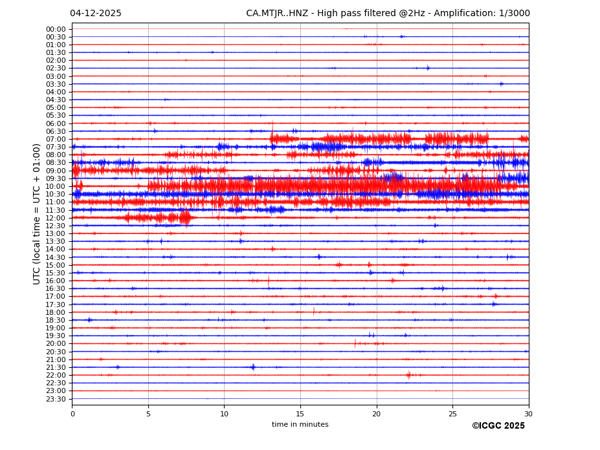Pick the 10:00 time row label

pyautogui.click(x=56, y=186)
